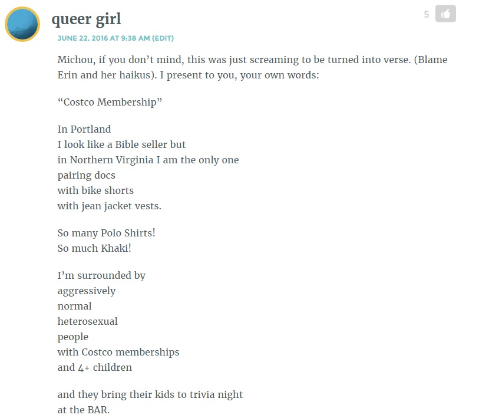Click the thumbs-up like icon
Viewport: 479px width, 418px height.
[x=445, y=14]
